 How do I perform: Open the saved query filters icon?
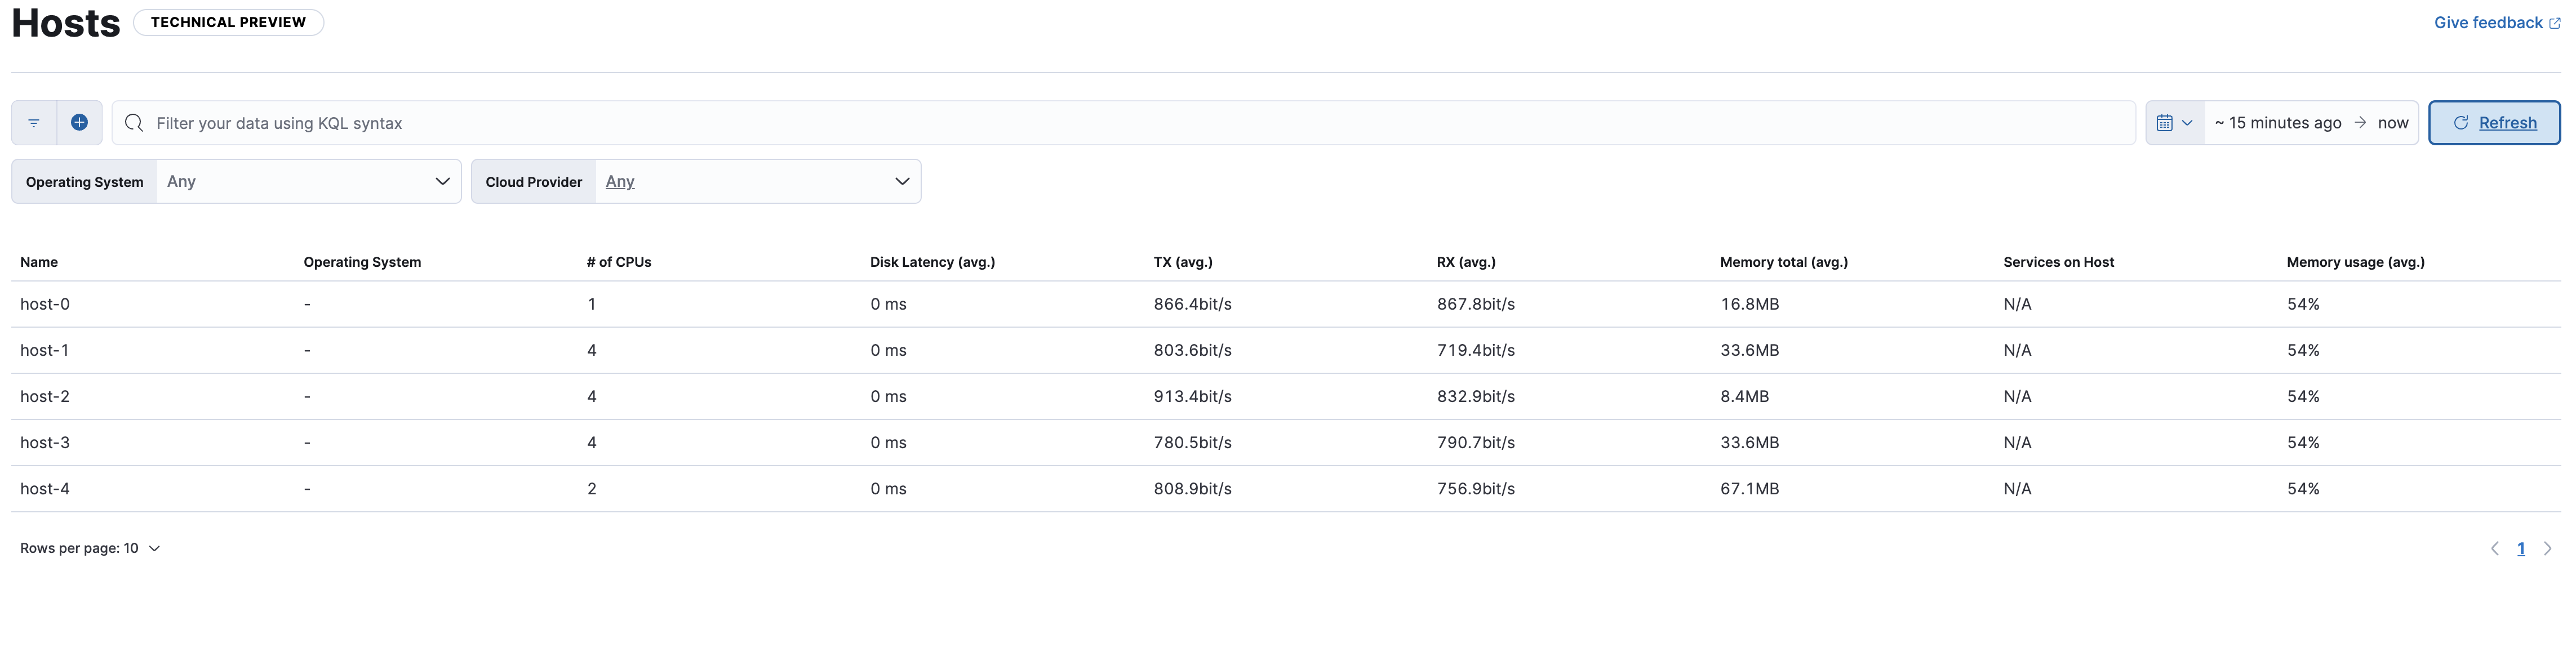(33, 122)
